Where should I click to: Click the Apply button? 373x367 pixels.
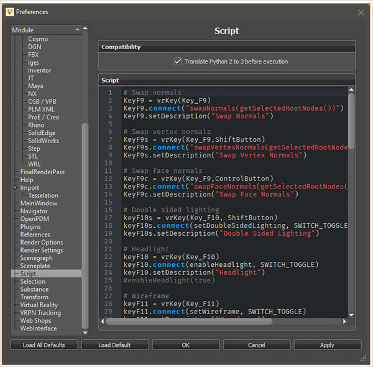pos(328,345)
